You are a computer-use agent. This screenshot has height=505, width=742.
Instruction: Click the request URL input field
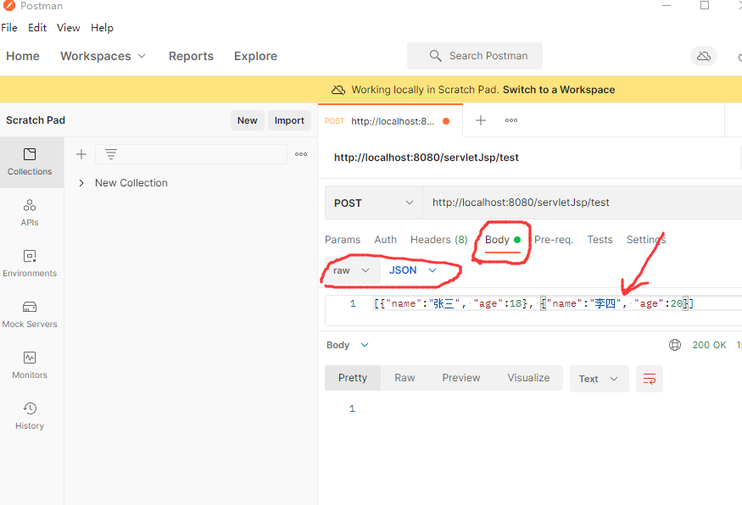[582, 203]
